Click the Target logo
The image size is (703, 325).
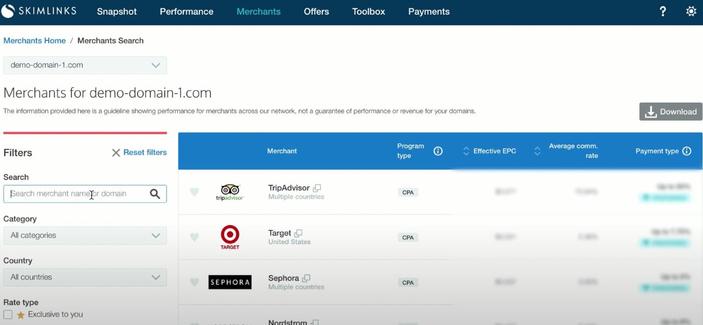point(230,237)
